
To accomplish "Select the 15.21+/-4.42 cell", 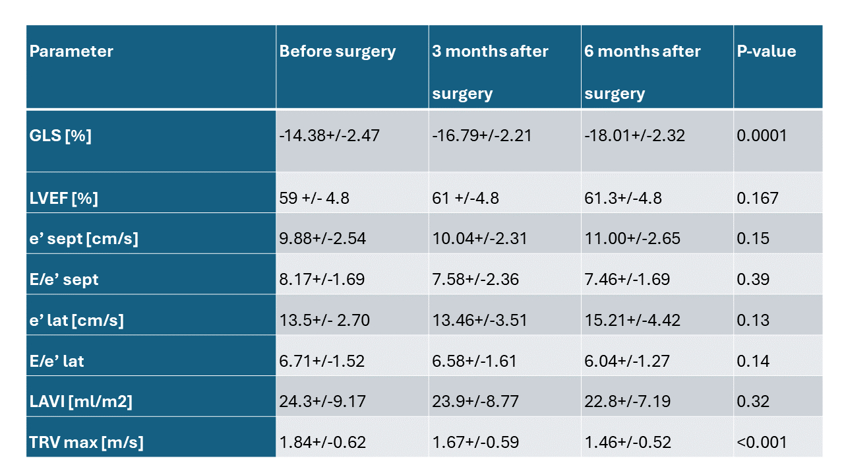I will pyautogui.click(x=632, y=321).
